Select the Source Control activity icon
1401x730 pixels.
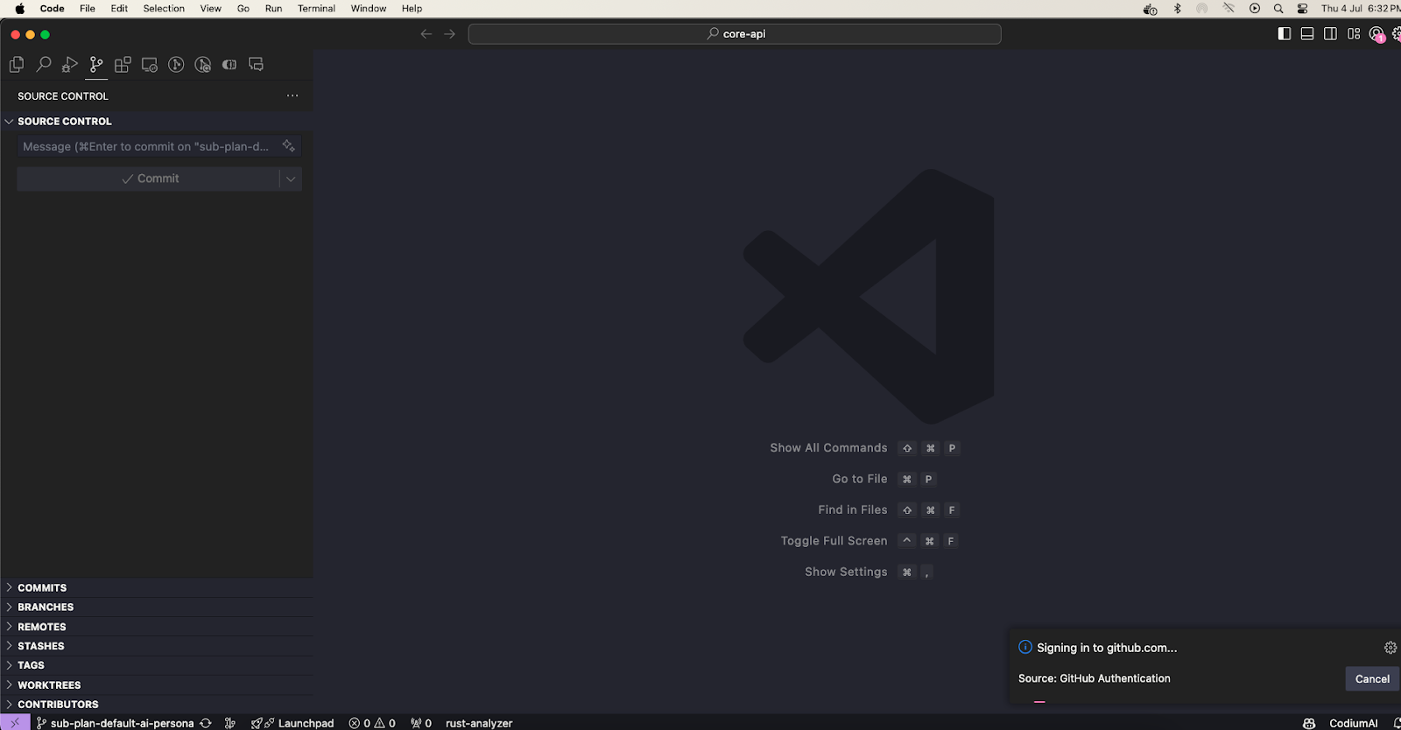(96, 65)
